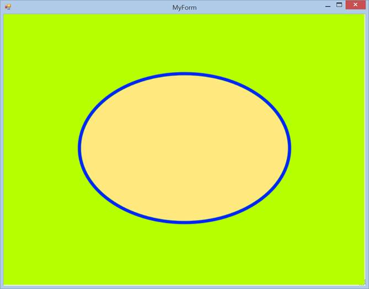Image resolution: width=369 pixels, height=289 pixels.
Task: Minimize the MyForm window
Action: click(x=328, y=6)
